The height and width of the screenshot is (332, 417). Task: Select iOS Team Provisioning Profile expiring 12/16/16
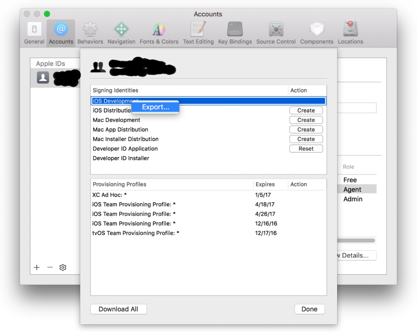coord(208,224)
